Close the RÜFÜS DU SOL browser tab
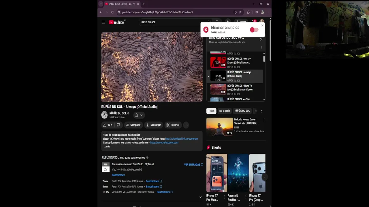Viewport: 369px width, 207px height. 138,4
